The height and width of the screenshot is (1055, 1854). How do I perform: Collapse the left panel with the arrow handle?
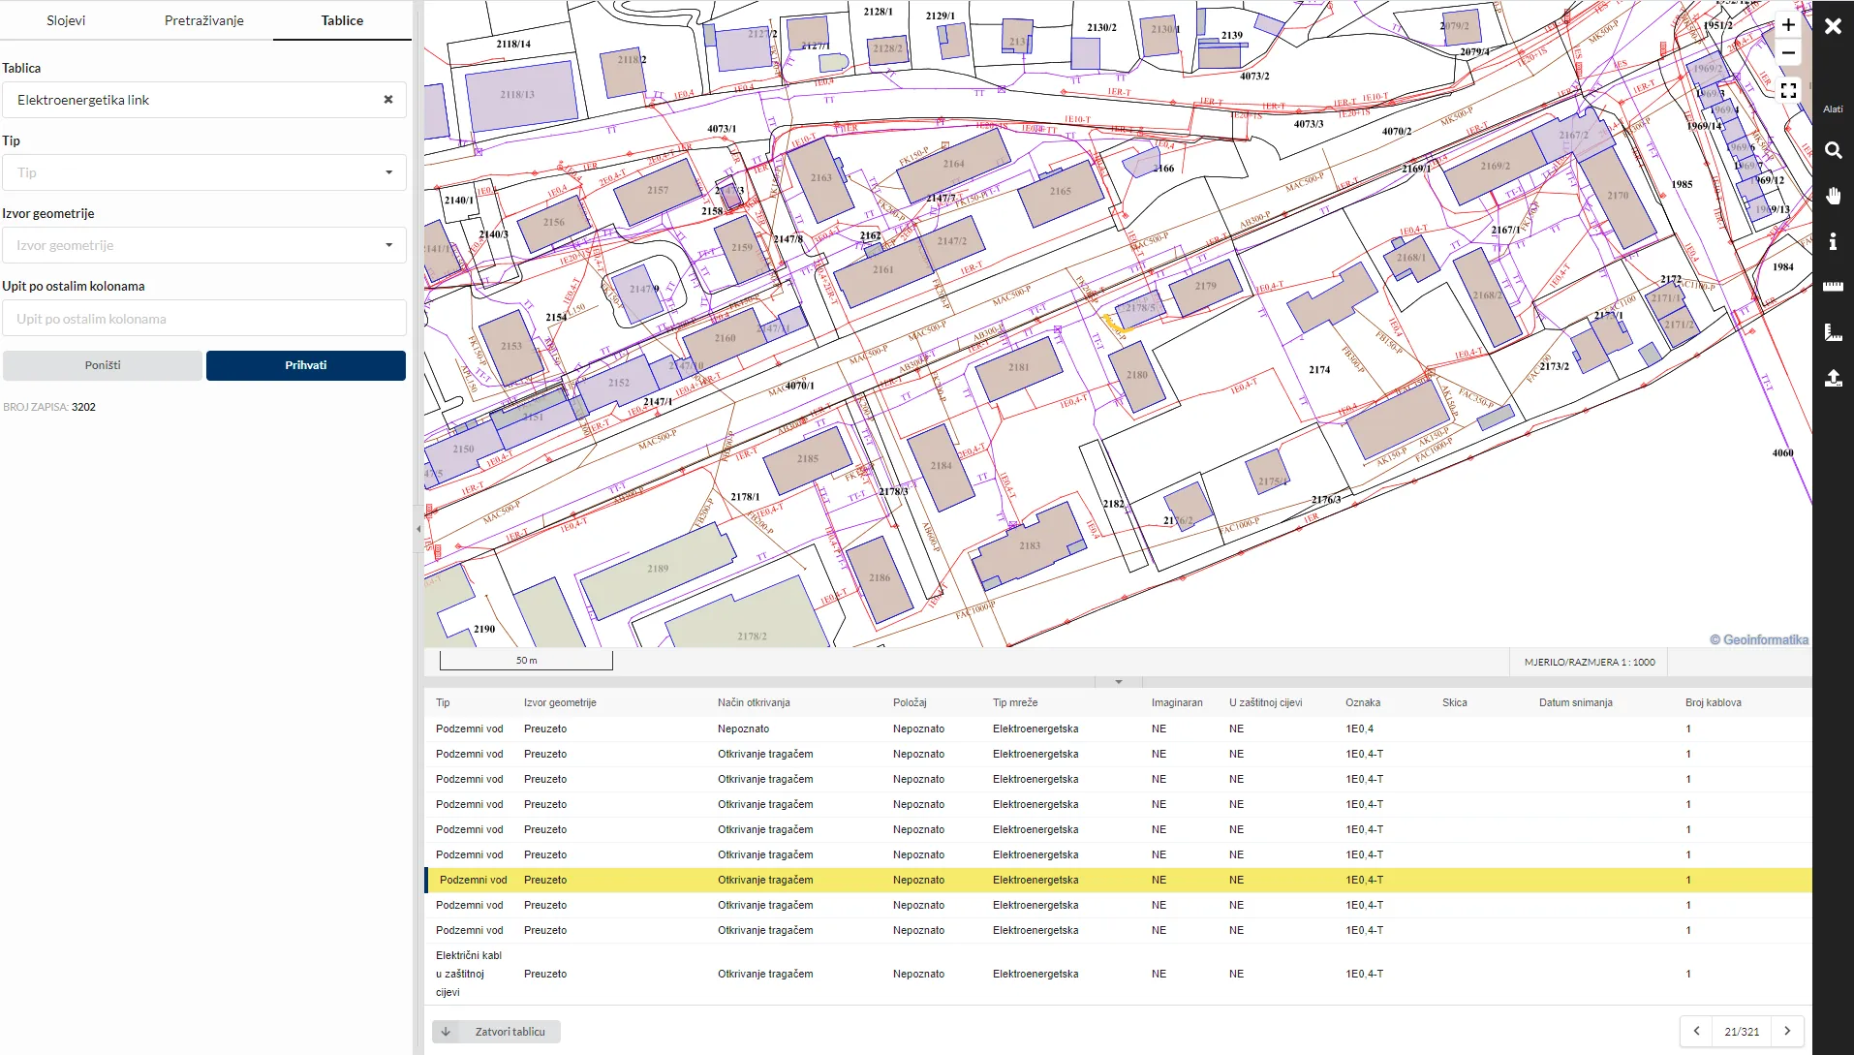click(x=418, y=529)
